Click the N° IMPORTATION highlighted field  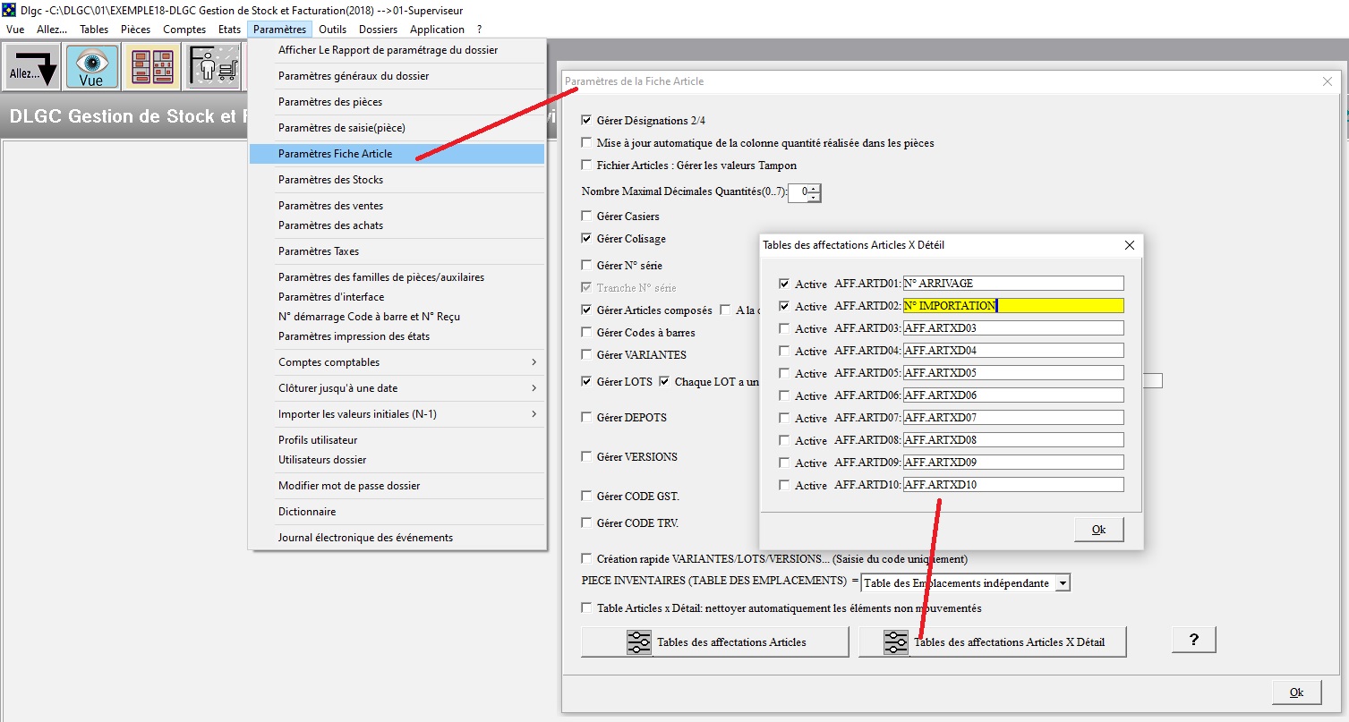(x=1013, y=306)
